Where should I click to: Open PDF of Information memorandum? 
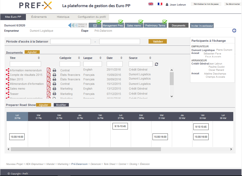pos(49,70)
